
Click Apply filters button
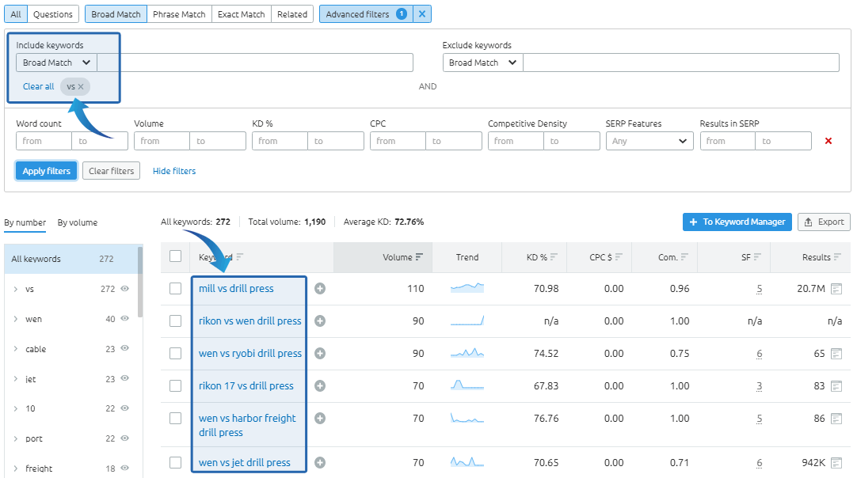point(47,171)
